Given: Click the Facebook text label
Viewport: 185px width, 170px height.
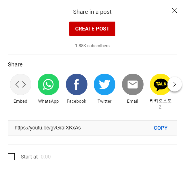Looking at the screenshot, I should (77, 101).
